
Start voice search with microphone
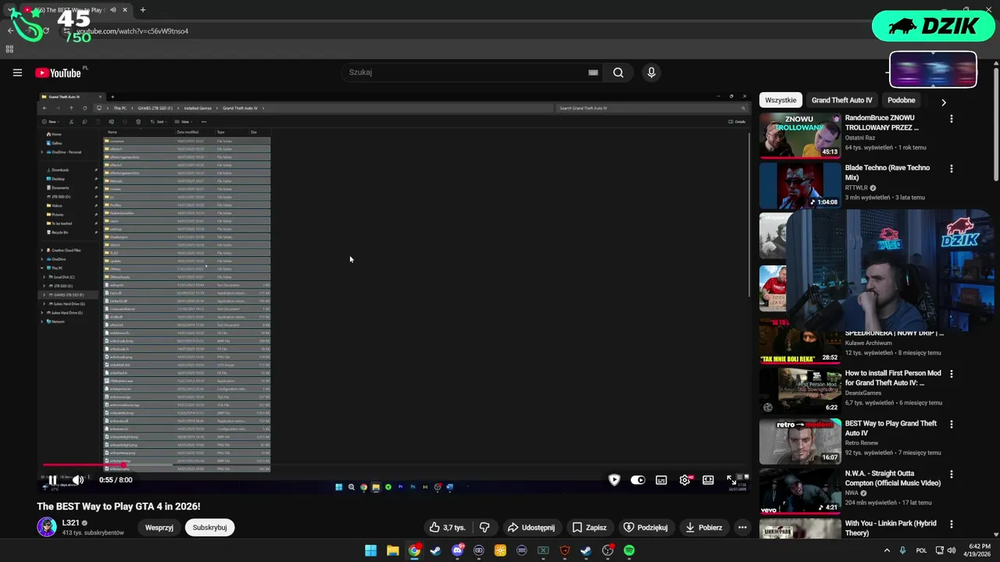651,73
